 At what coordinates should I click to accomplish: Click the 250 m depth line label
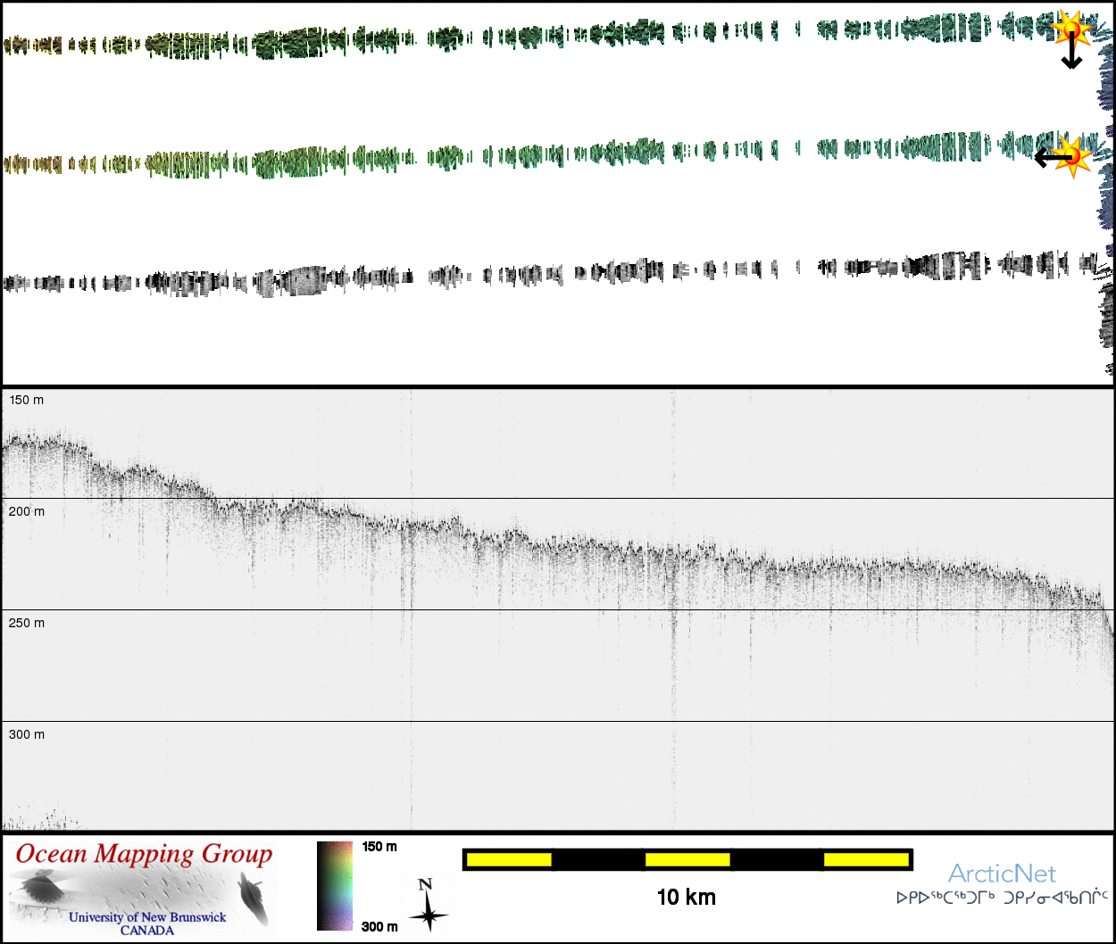[x=27, y=624]
